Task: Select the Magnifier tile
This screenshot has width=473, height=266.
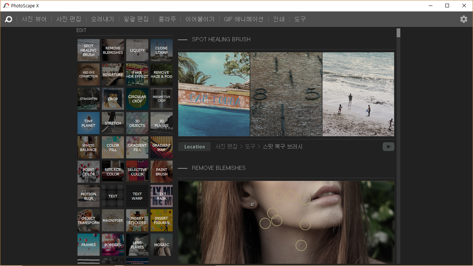Action: (x=113, y=220)
